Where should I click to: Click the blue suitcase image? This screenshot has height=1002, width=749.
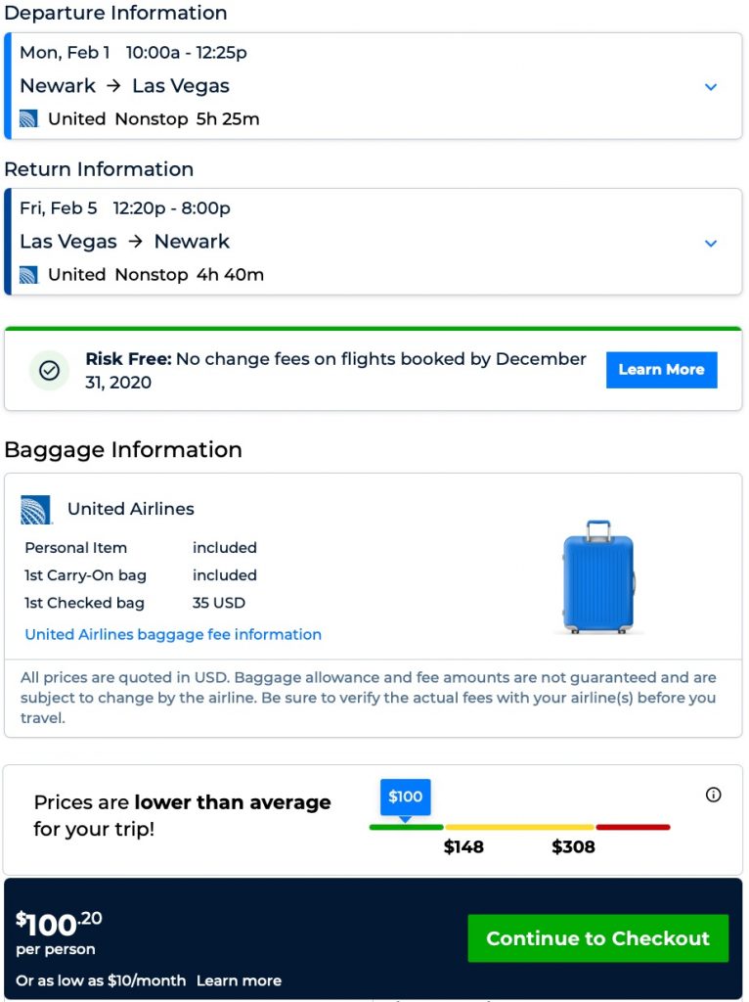598,576
